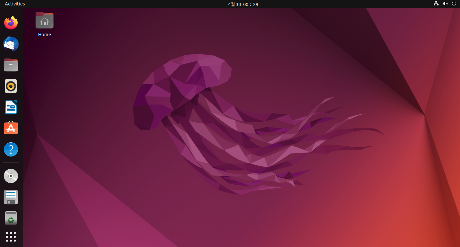The width and height of the screenshot is (460, 247).
Task: Click the Home label under the desktop folder
Action: (45, 35)
